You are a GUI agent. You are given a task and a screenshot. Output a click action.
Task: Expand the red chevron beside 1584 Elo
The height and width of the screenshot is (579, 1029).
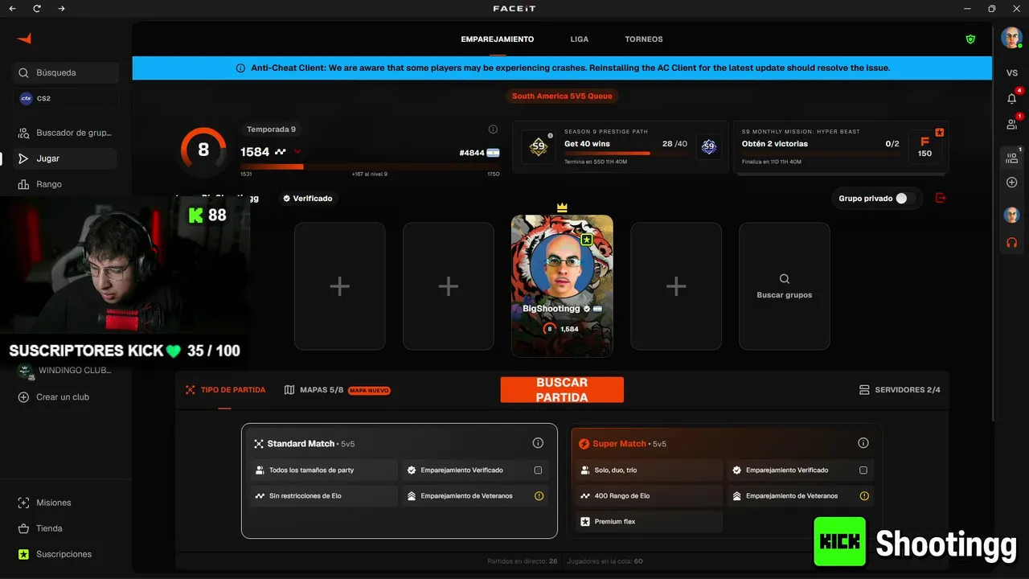tap(297, 151)
